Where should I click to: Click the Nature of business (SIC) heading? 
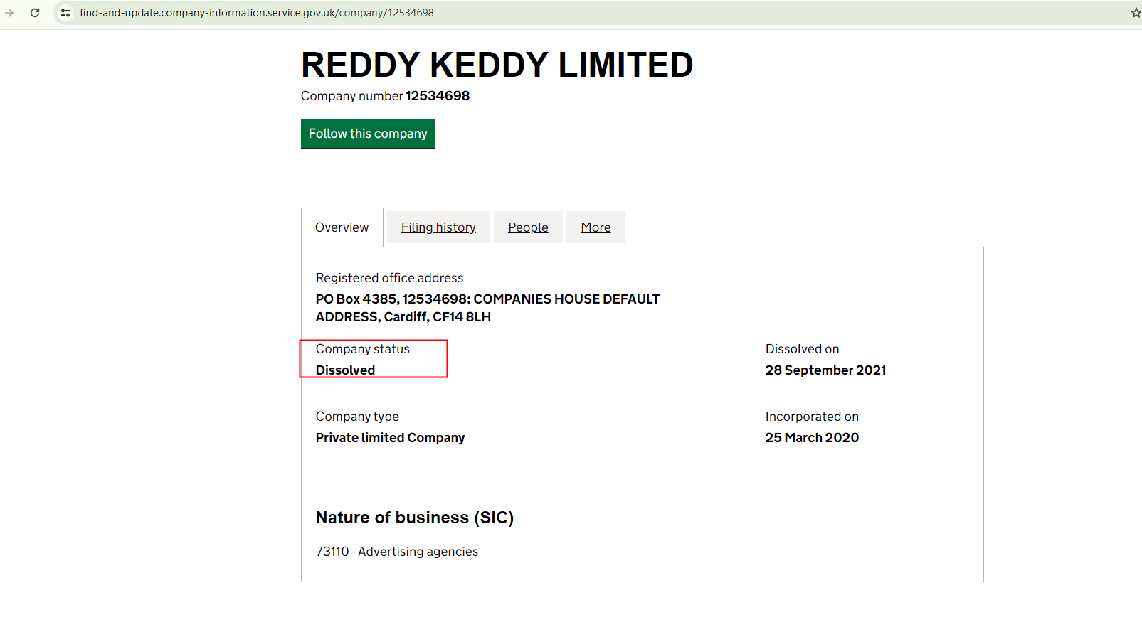(x=415, y=518)
